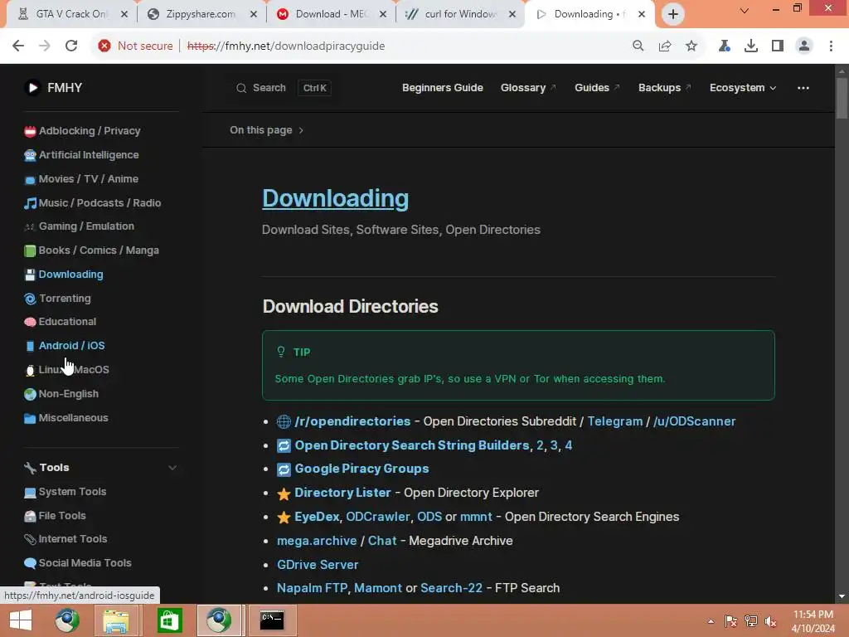Open the /u/ODScanner link
This screenshot has height=637, width=849.
tap(694, 421)
